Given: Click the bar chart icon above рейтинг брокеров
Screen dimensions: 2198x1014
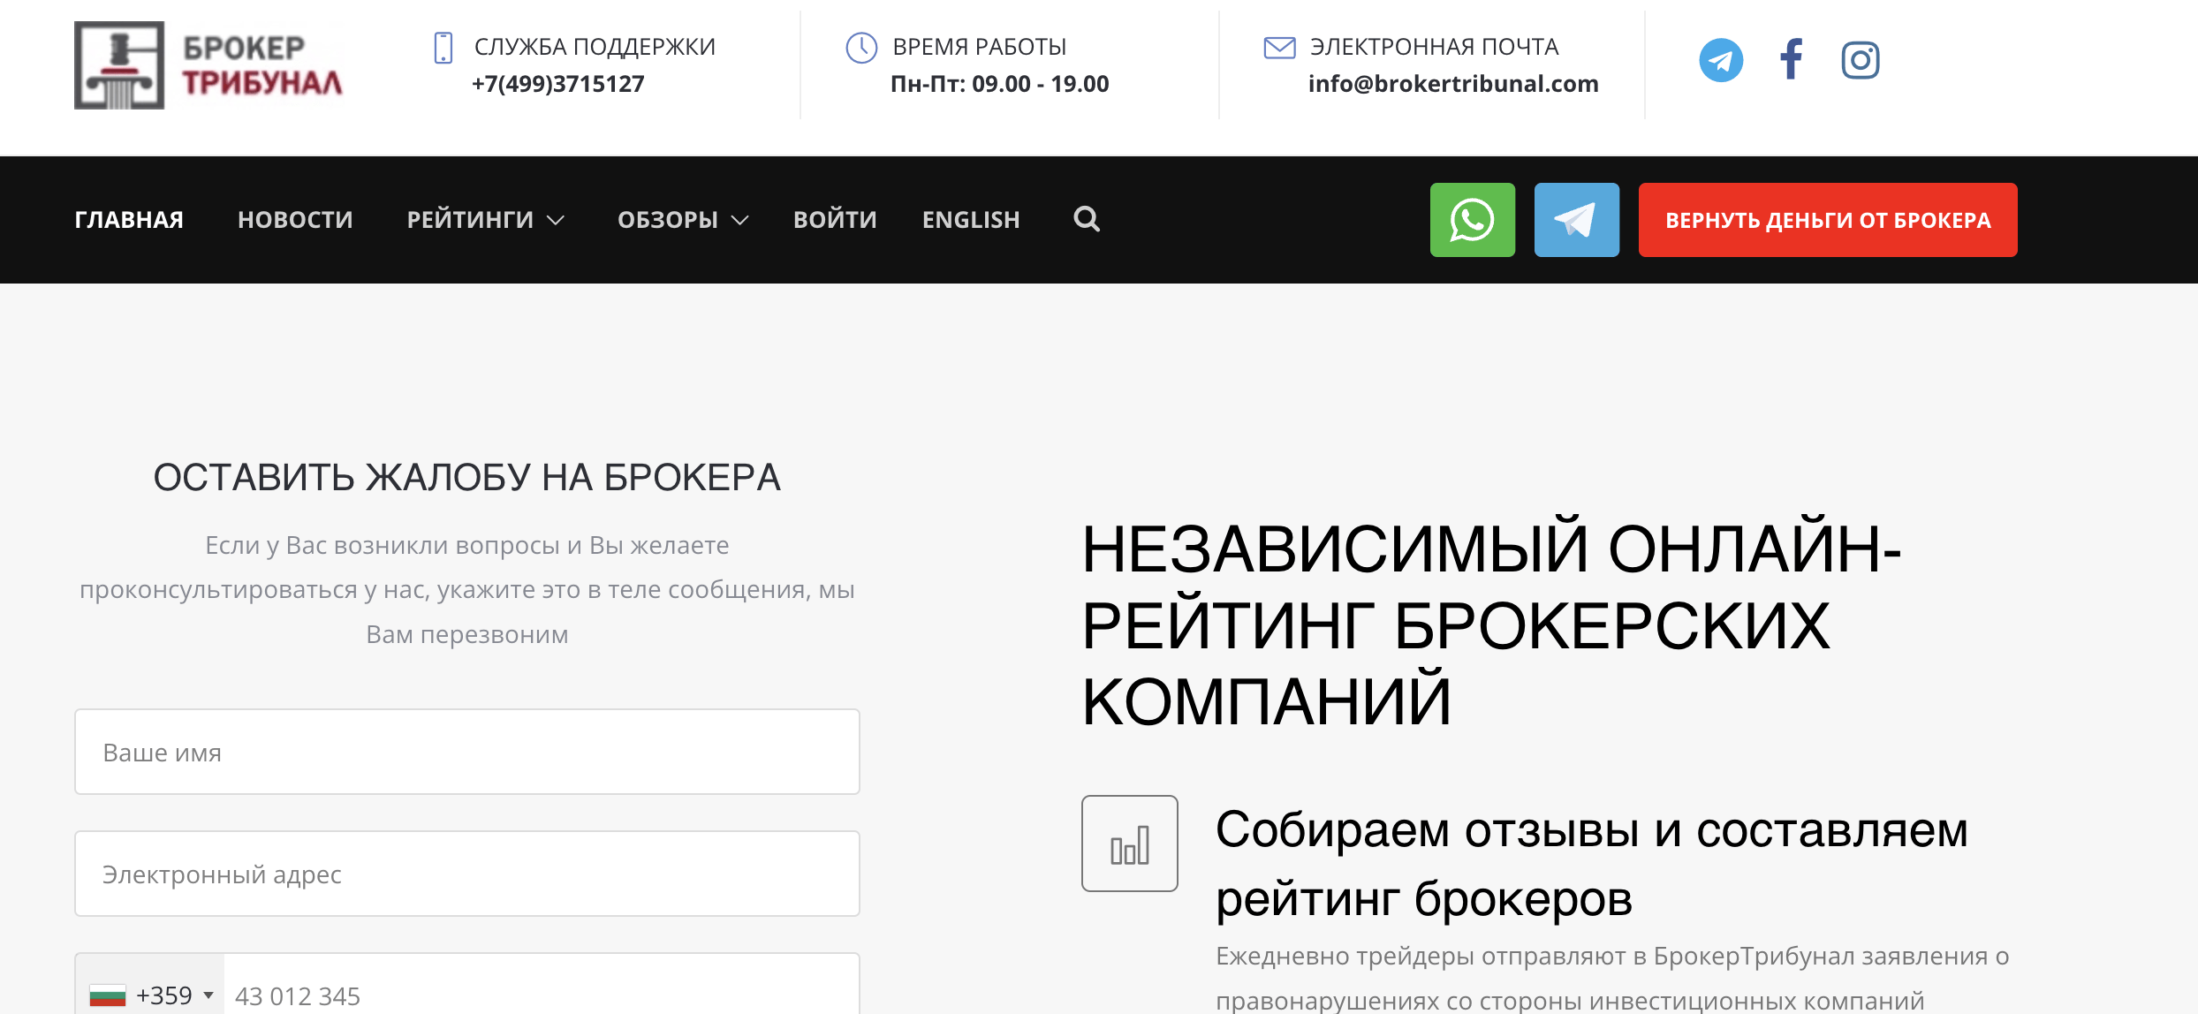Looking at the screenshot, I should [1130, 844].
